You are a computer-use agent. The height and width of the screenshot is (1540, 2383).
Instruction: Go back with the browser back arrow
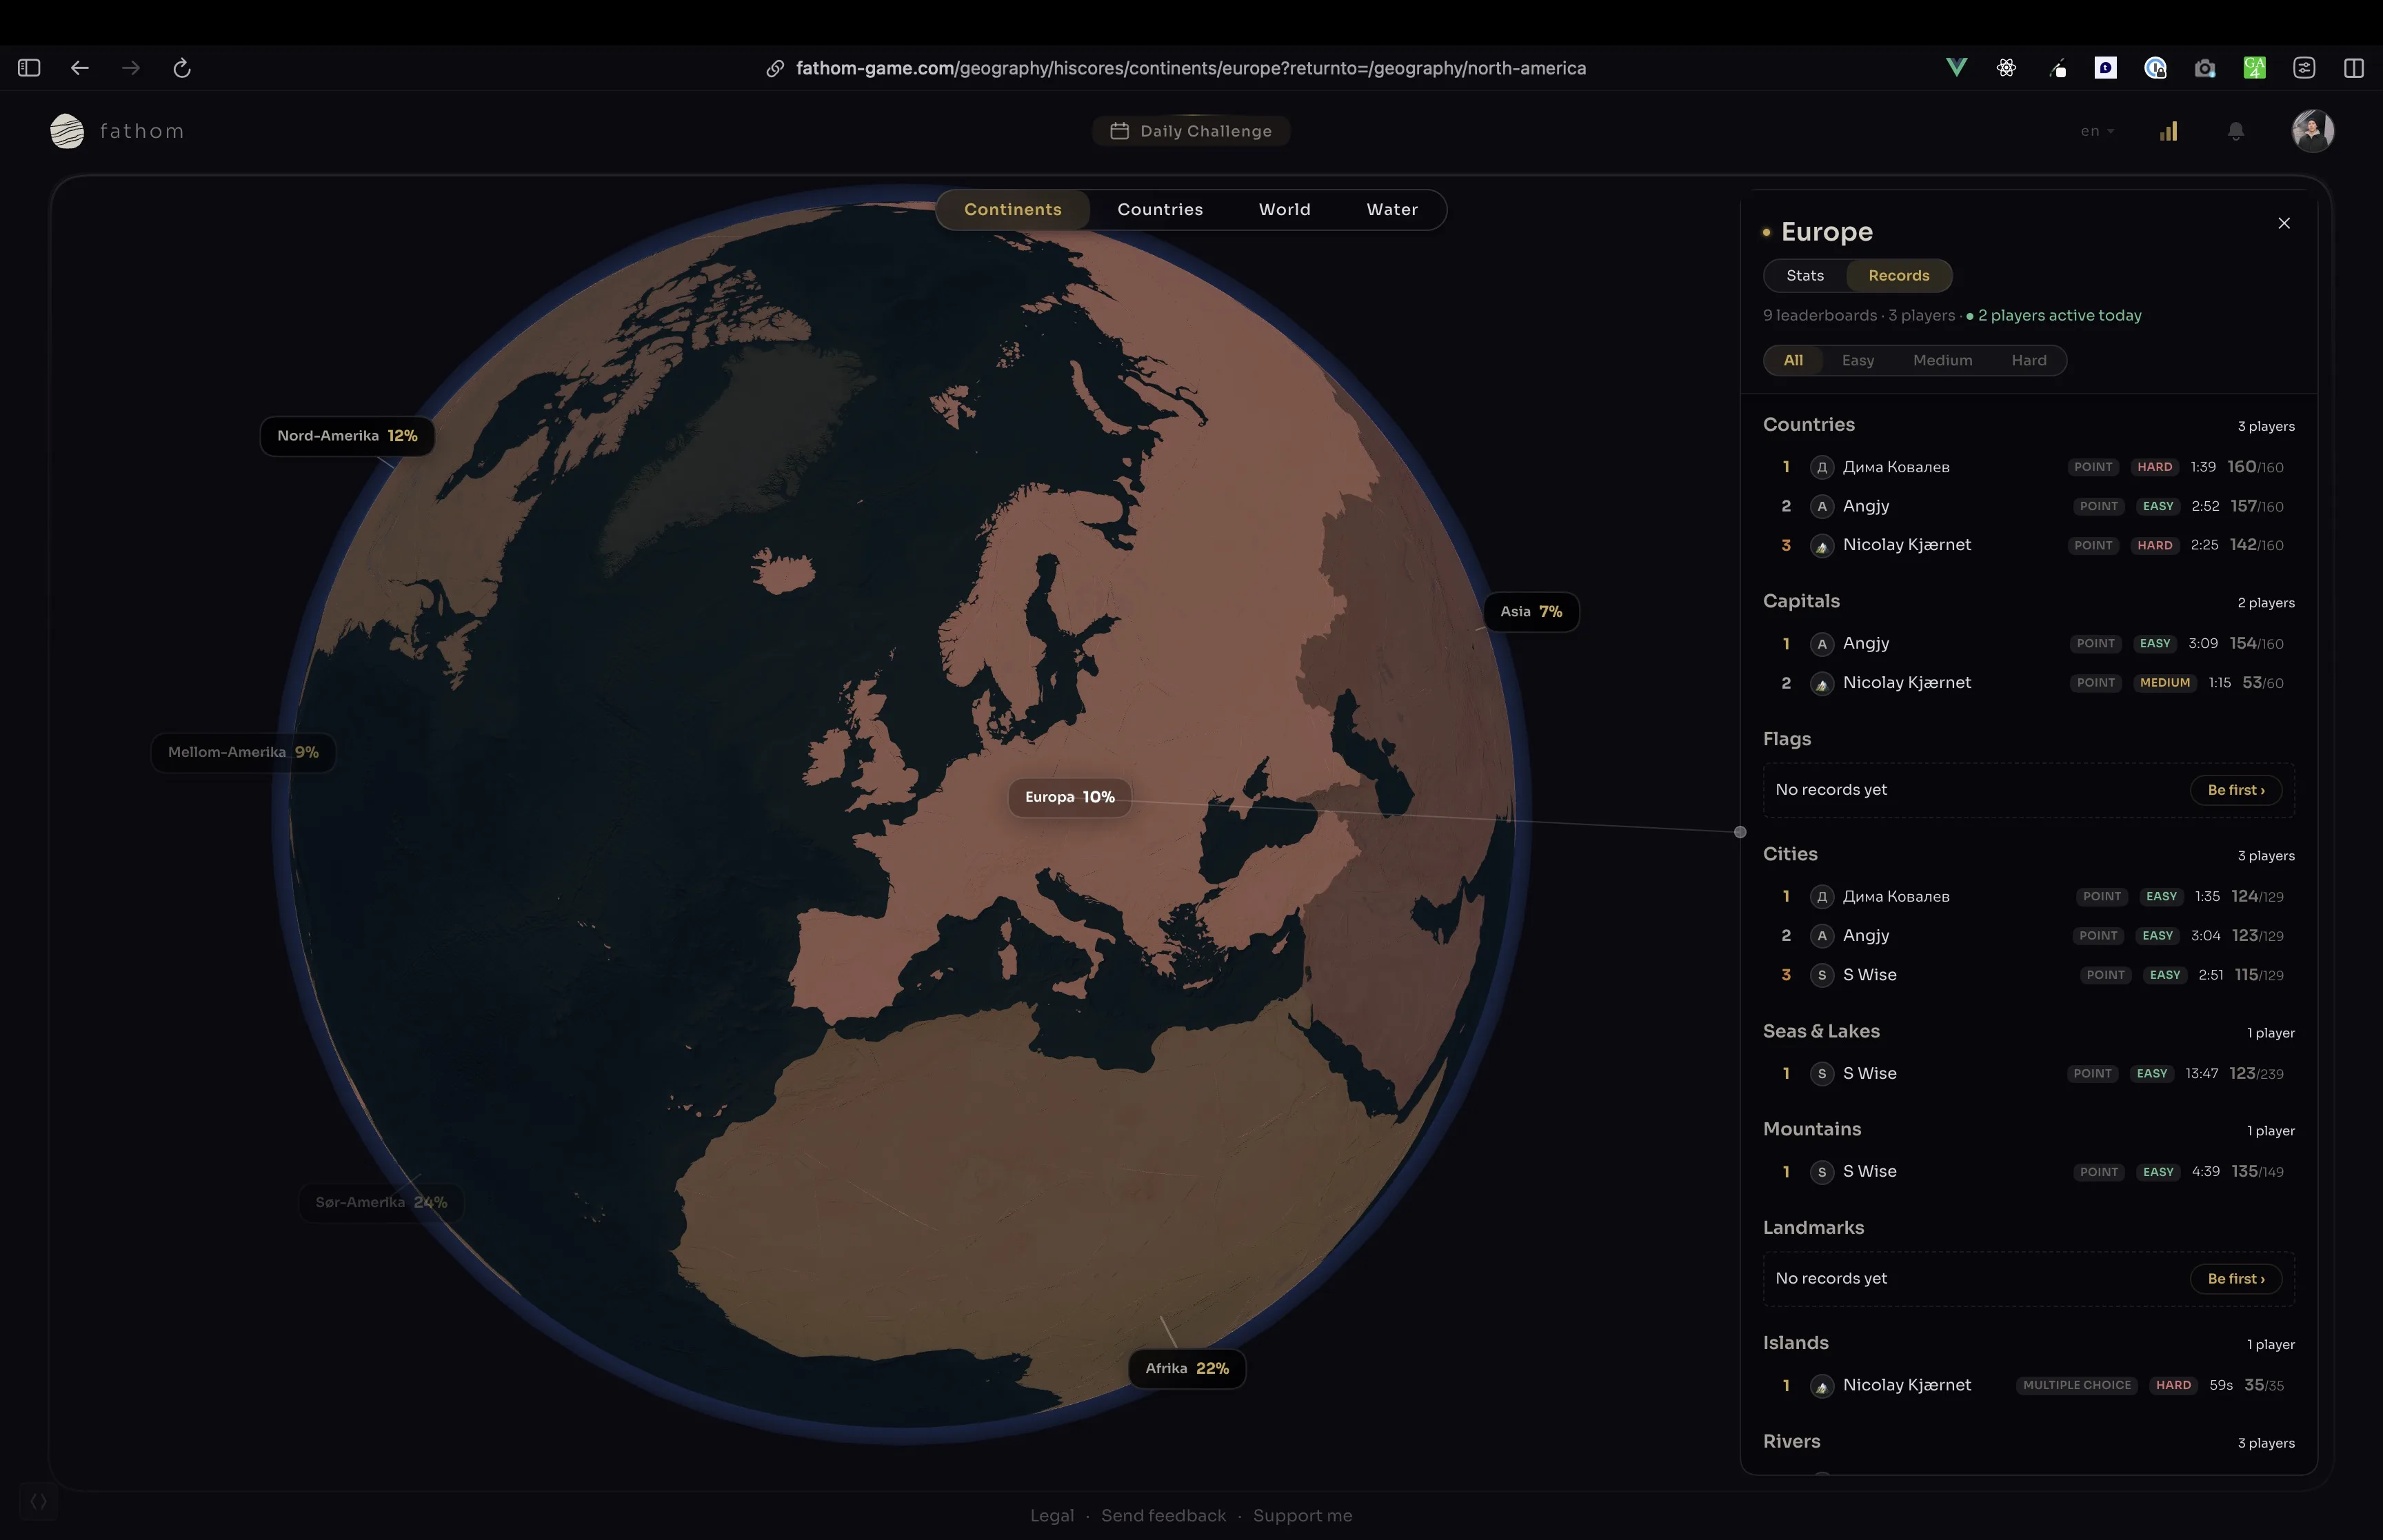click(x=80, y=68)
